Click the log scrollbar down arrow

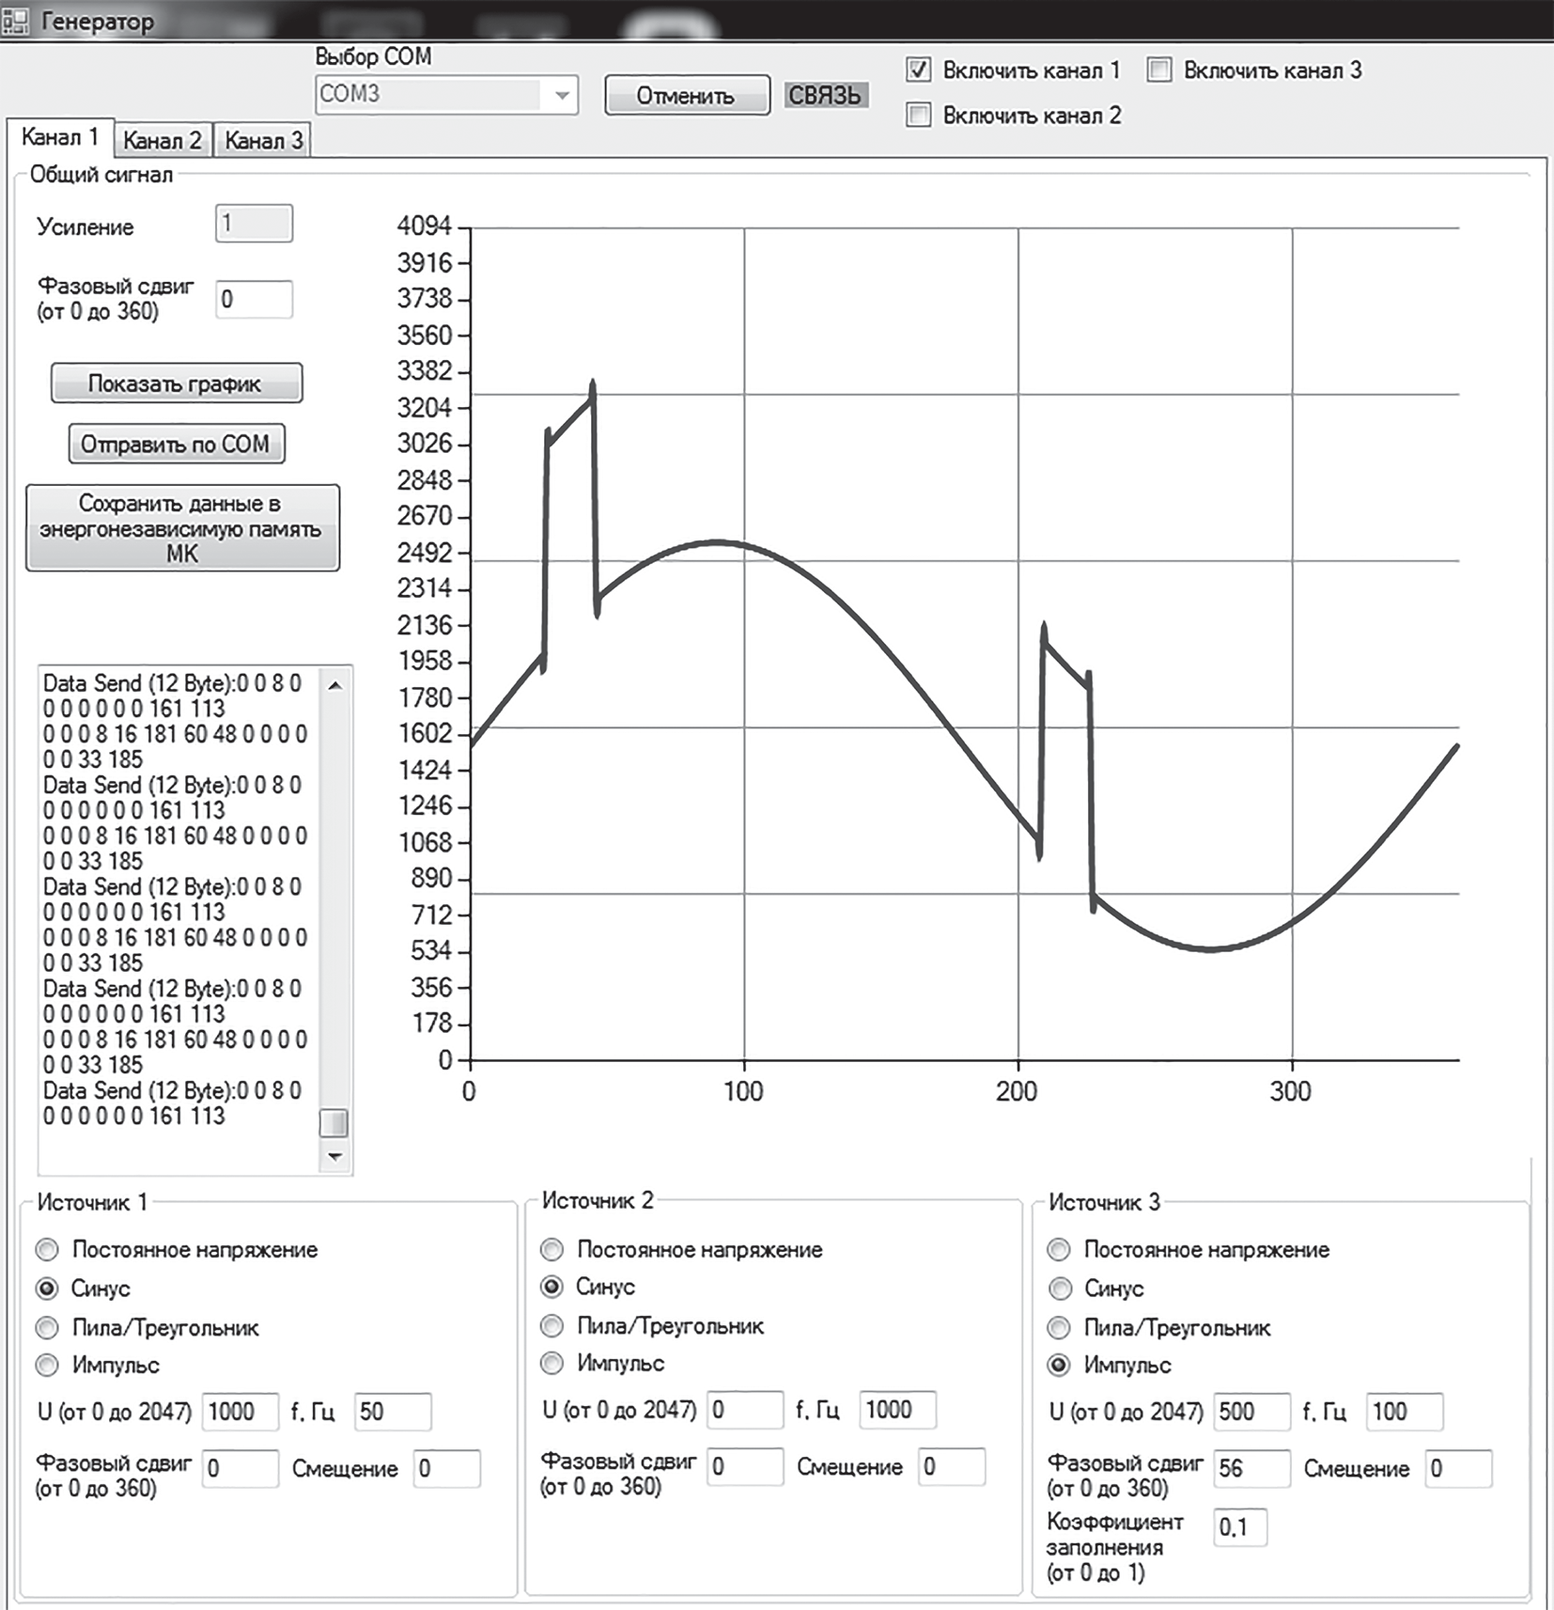coord(334,1156)
